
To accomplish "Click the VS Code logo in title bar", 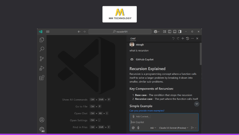I will coord(41,32).
